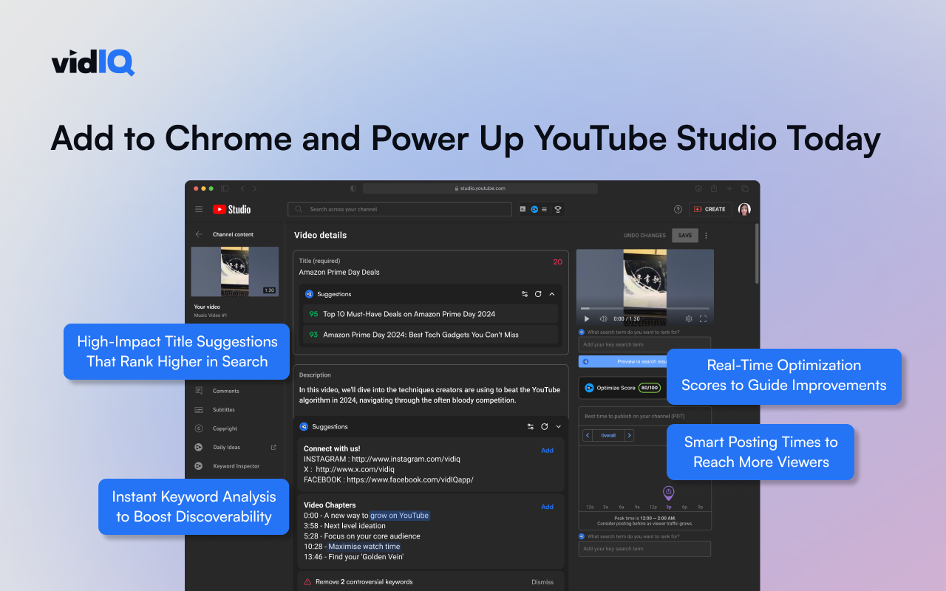Click the browser tab overview icon
946x591 pixels.
click(745, 188)
